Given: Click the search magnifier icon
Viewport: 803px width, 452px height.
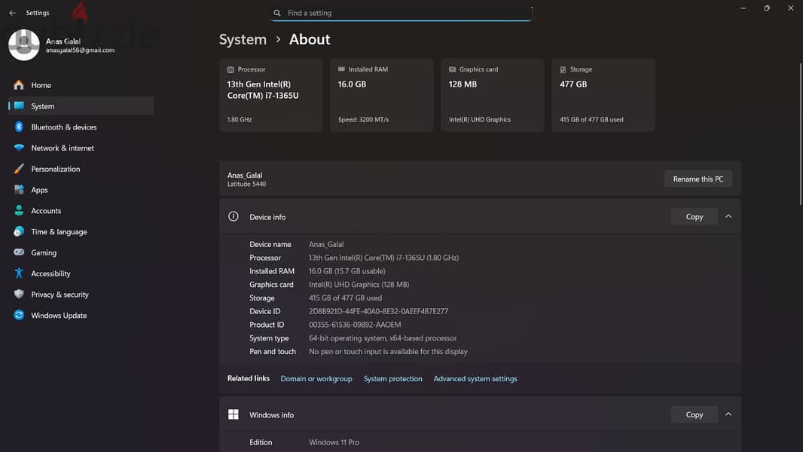Looking at the screenshot, I should tap(277, 13).
